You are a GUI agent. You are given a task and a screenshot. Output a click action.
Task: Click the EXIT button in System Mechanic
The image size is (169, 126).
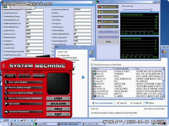58,114
